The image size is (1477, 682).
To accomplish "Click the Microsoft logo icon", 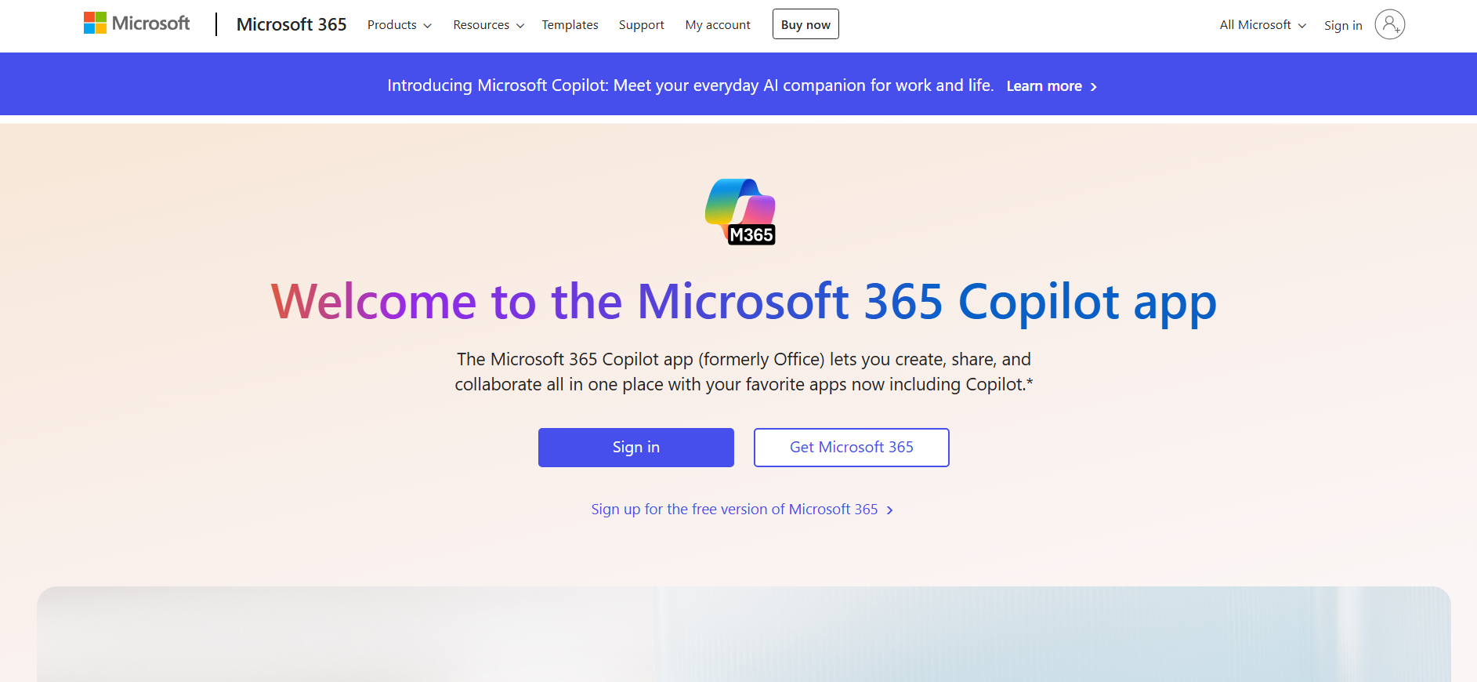I will click(x=96, y=24).
